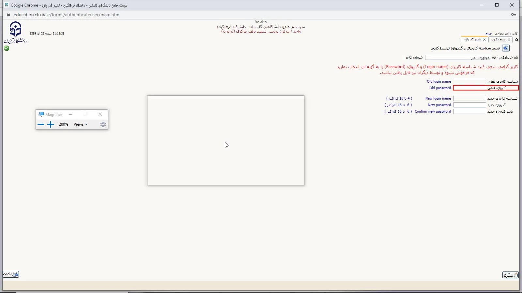Zoom in with the Magnifier plus button

(x=51, y=124)
